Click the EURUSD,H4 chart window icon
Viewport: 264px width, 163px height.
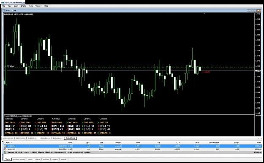click(x=5, y=11)
